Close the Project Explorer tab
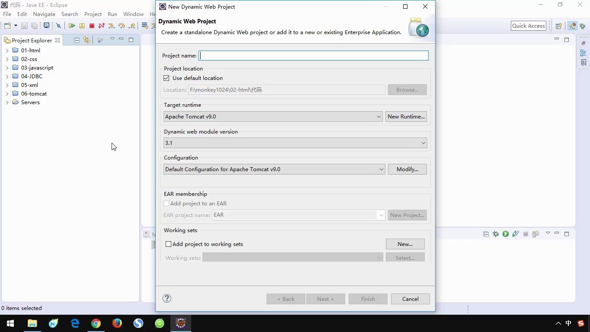The image size is (590, 332). click(58, 40)
